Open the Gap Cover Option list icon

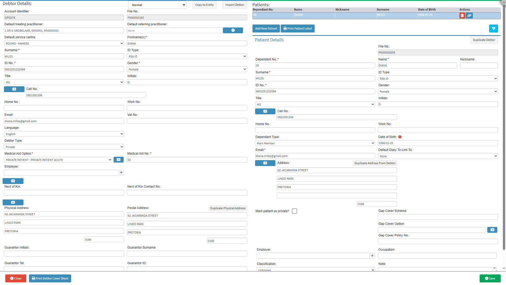tap(492, 230)
